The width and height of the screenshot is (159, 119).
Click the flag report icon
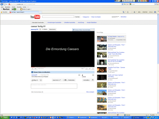point(93,80)
